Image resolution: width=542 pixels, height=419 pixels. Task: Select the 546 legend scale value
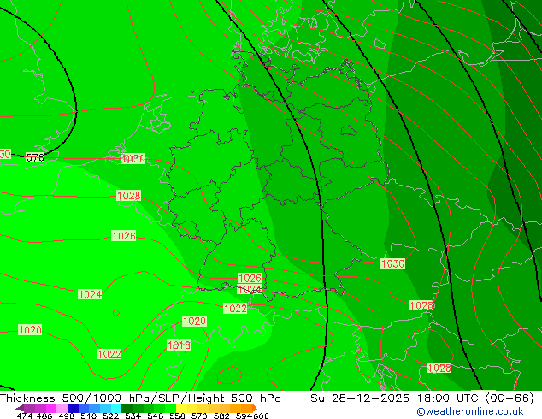click(156, 416)
